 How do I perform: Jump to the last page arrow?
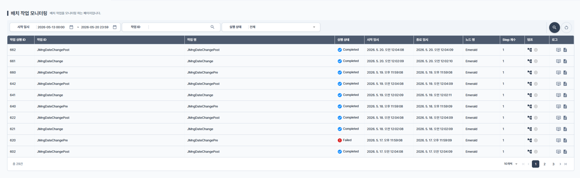tap(566, 164)
